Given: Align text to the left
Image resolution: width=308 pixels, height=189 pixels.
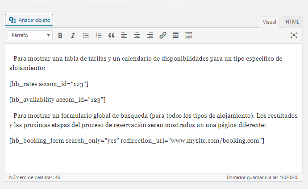Looking at the screenshot, I should click(x=124, y=35).
